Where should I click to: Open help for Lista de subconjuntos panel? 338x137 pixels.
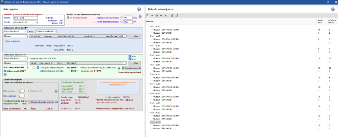[334, 9]
